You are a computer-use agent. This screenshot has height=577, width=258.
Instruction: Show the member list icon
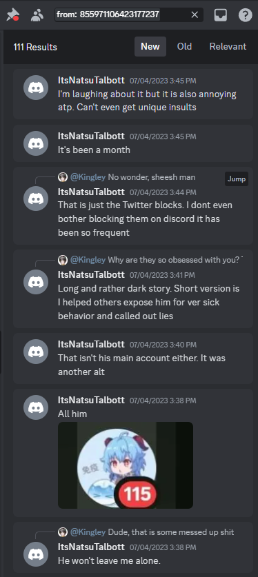pyautogui.click(x=37, y=14)
